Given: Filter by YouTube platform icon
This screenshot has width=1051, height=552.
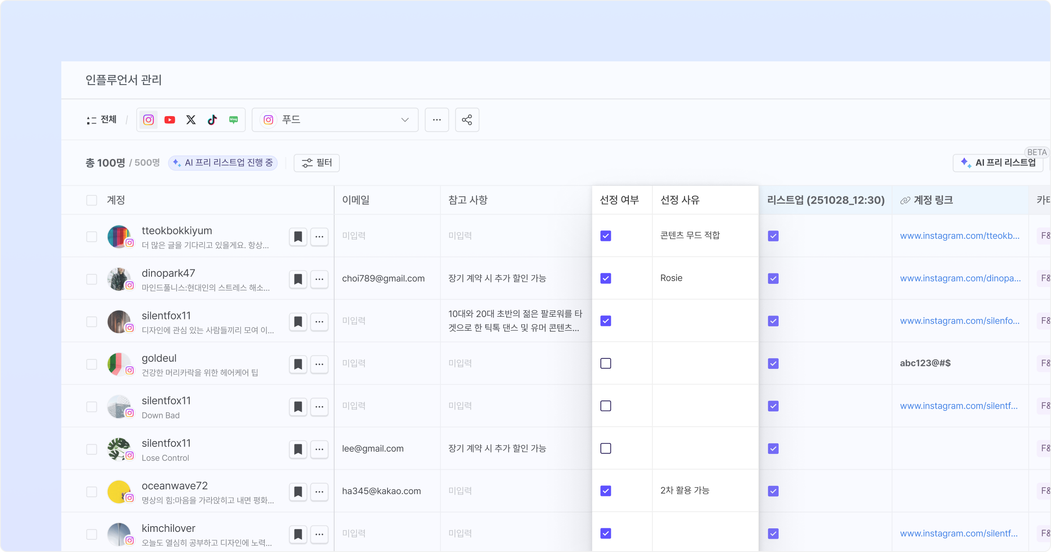Looking at the screenshot, I should [169, 120].
